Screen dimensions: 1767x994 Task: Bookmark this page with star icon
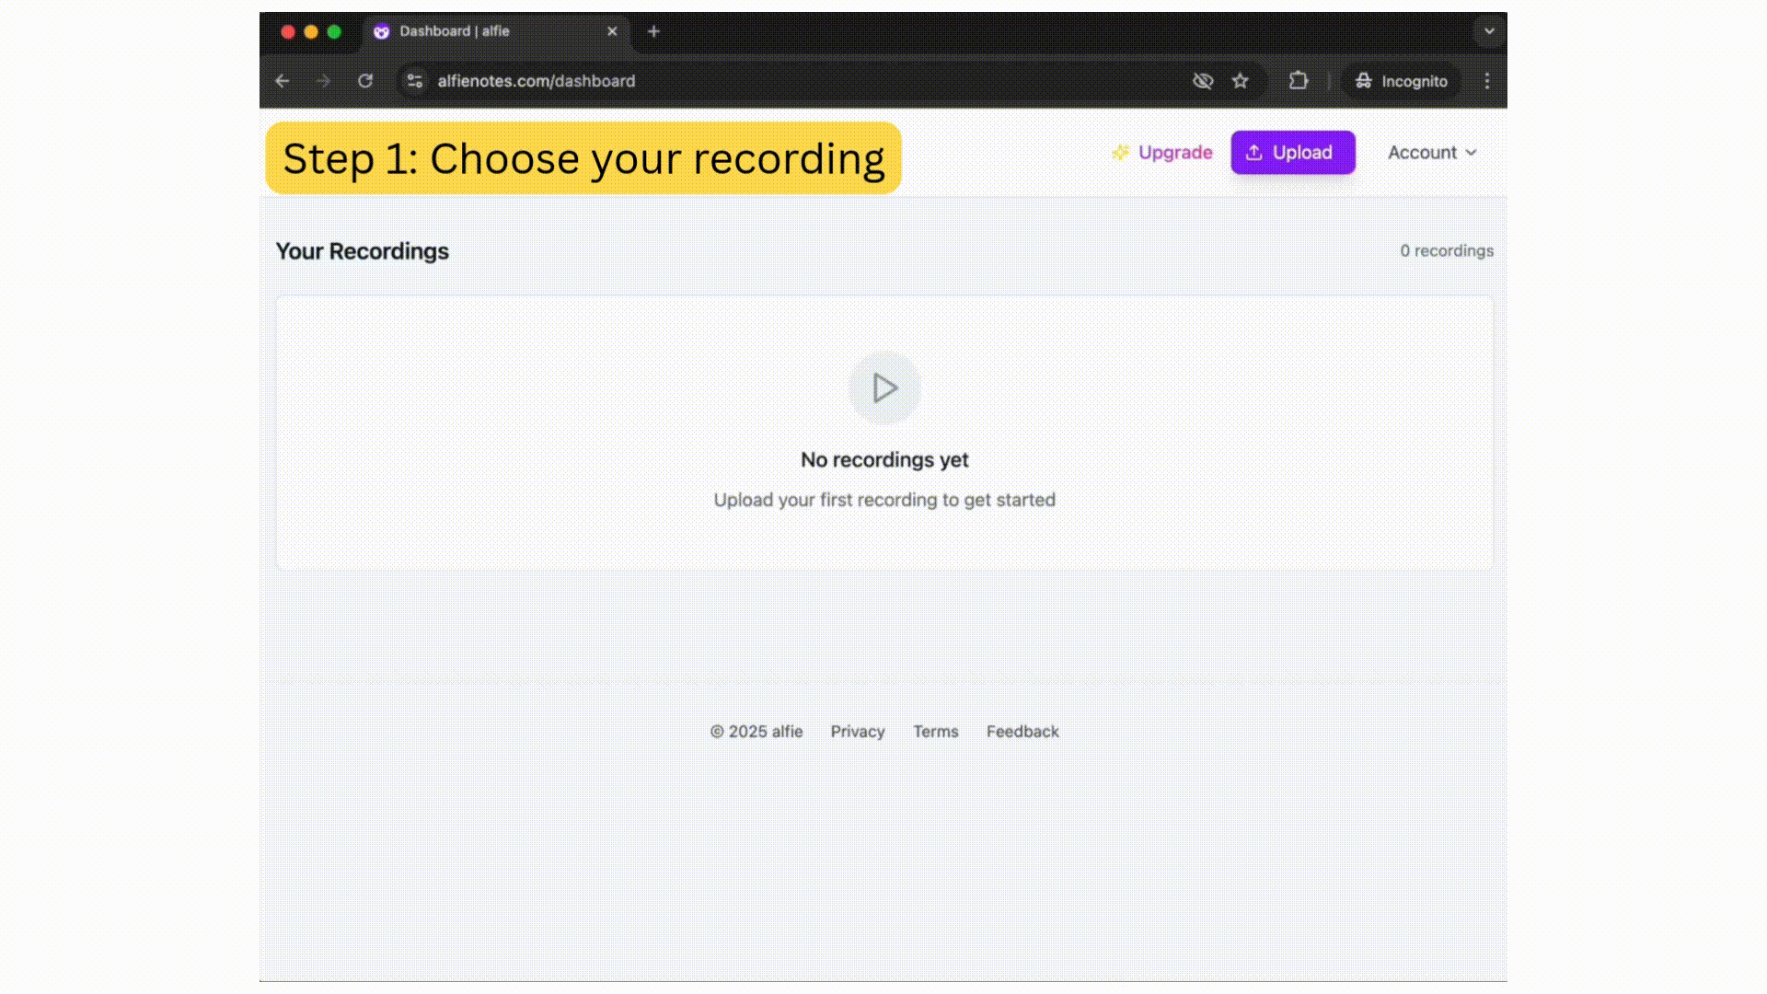click(1241, 81)
